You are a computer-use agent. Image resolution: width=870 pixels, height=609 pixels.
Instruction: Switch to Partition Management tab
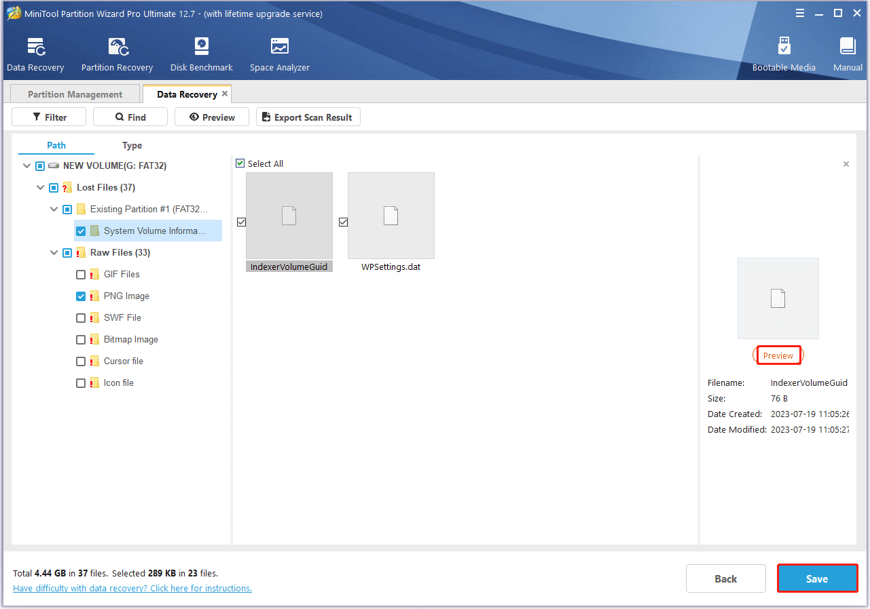pos(75,94)
